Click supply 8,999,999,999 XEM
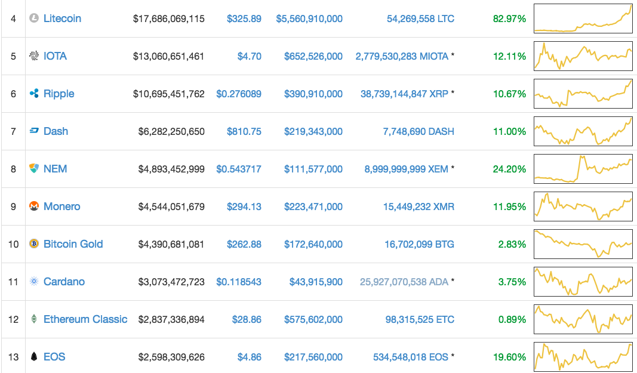 [406, 169]
